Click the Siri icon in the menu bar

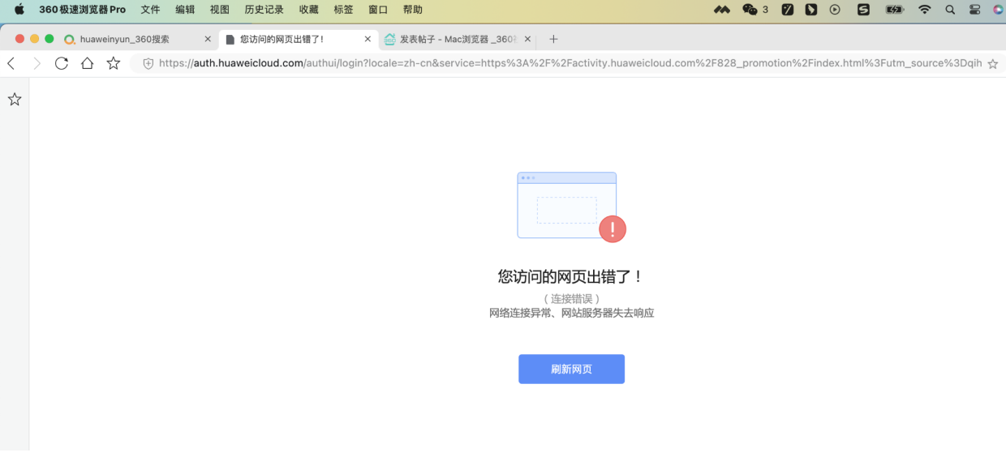pyautogui.click(x=999, y=9)
